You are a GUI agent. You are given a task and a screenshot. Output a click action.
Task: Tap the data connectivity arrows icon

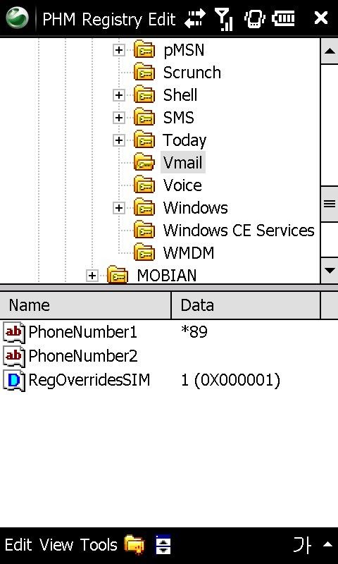pos(194,18)
